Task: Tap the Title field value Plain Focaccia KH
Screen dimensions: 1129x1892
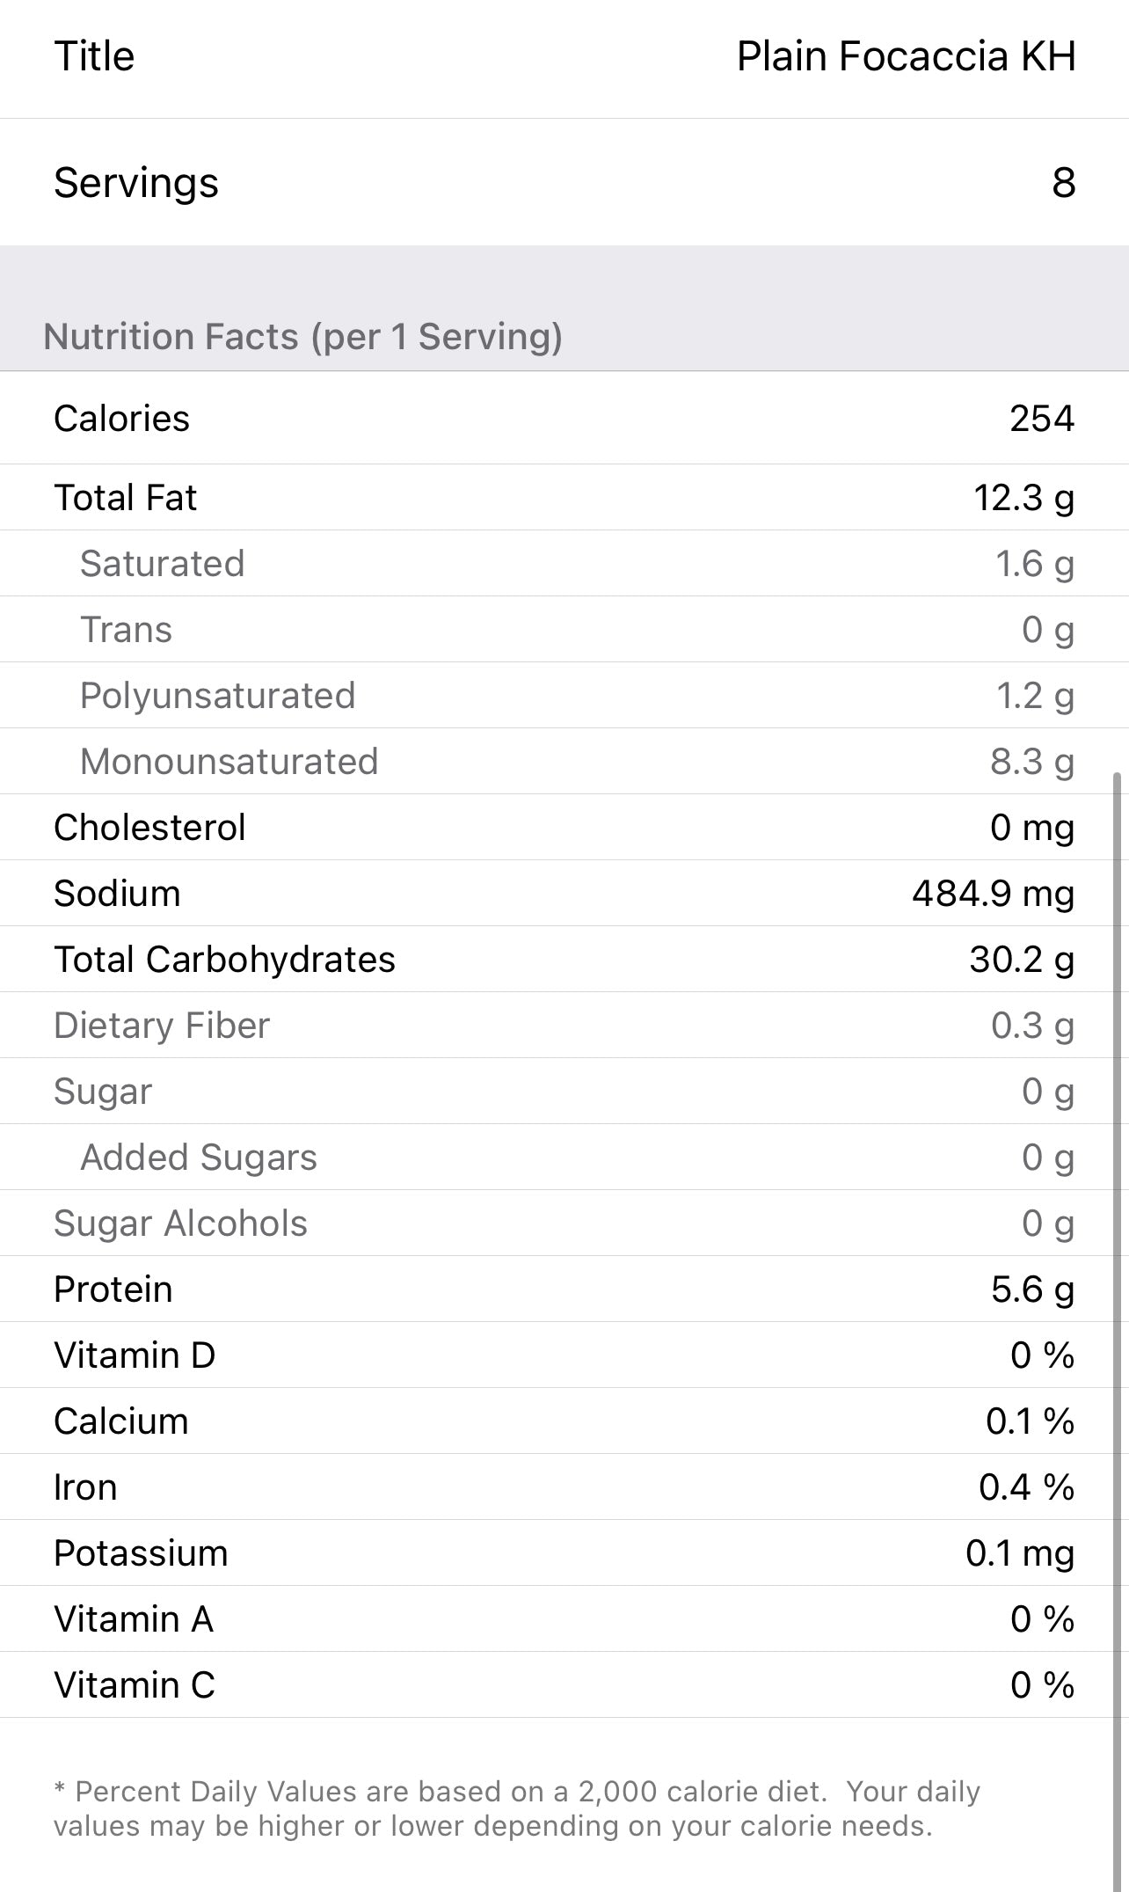Action: click(x=906, y=57)
